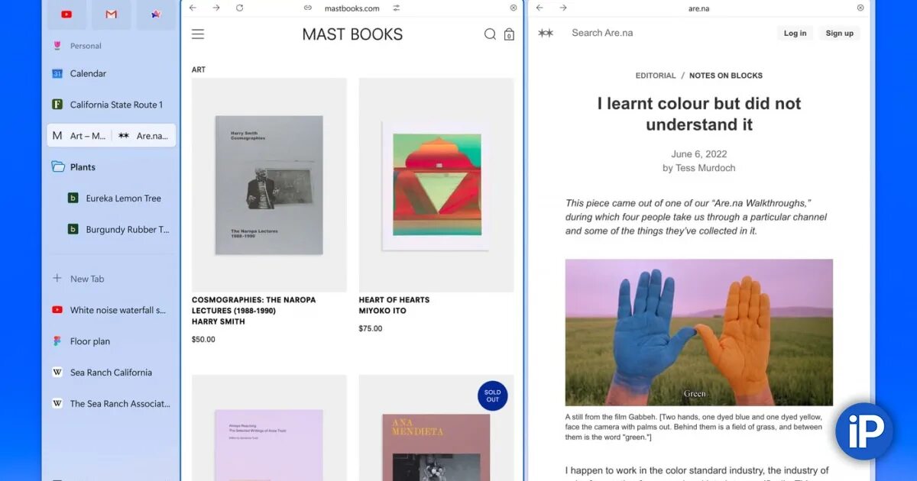Open the Editorial breadcrumb link
Image resolution: width=917 pixels, height=481 pixels.
(656, 76)
